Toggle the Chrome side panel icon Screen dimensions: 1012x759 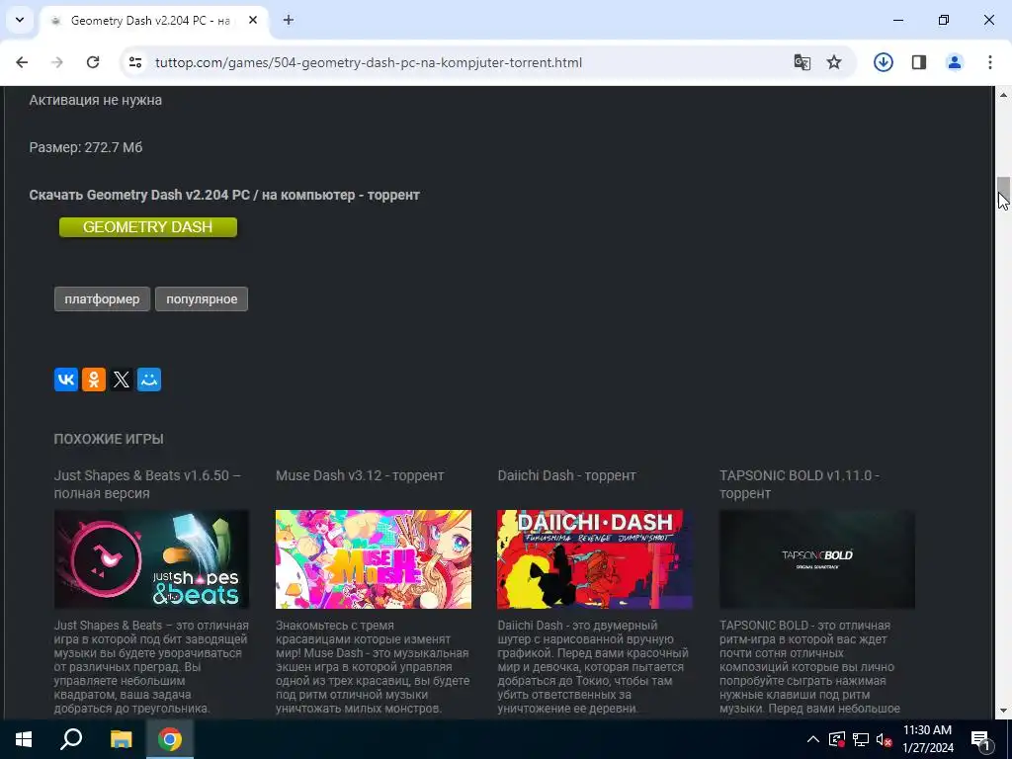coord(919,62)
